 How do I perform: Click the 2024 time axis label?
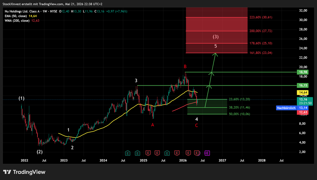[x=104, y=160]
